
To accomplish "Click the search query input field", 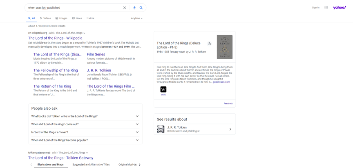I will click(x=74, y=8).
